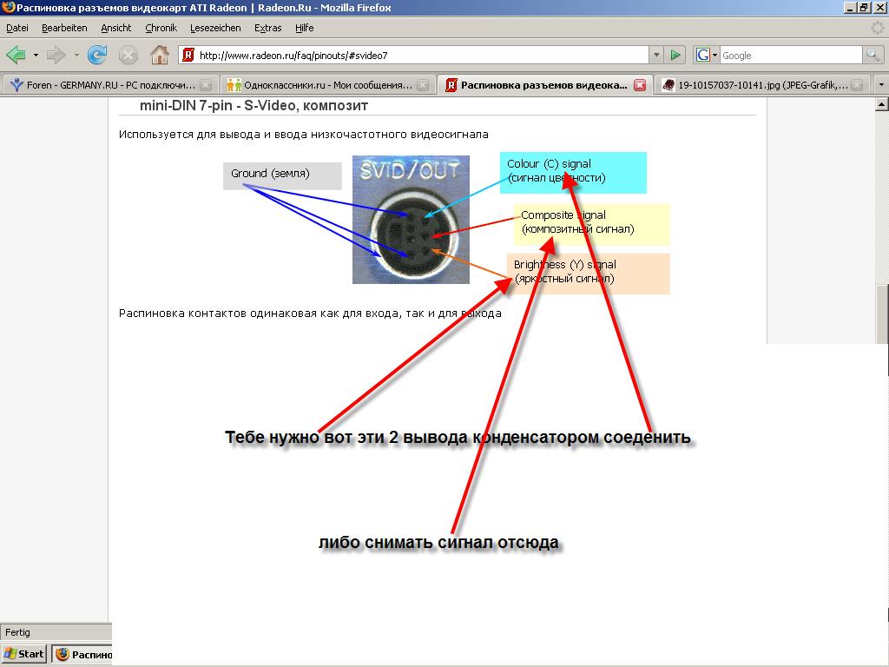Close the Одноклассники.ru tab
The image size is (889, 667).
pos(423,85)
